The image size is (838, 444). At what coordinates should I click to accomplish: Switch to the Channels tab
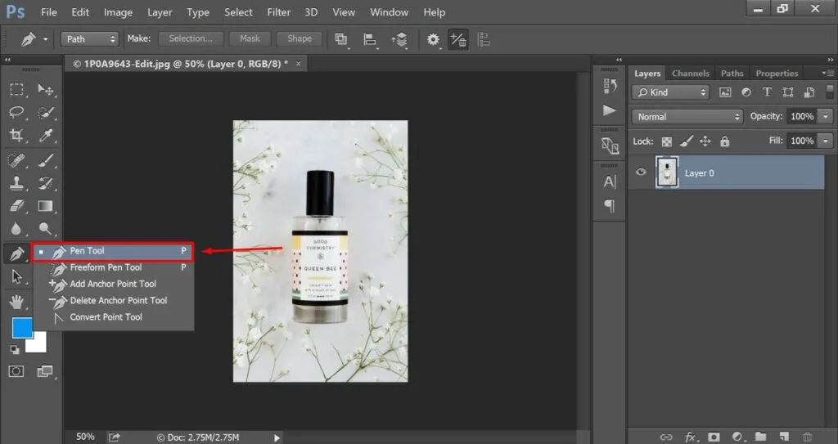(x=691, y=74)
